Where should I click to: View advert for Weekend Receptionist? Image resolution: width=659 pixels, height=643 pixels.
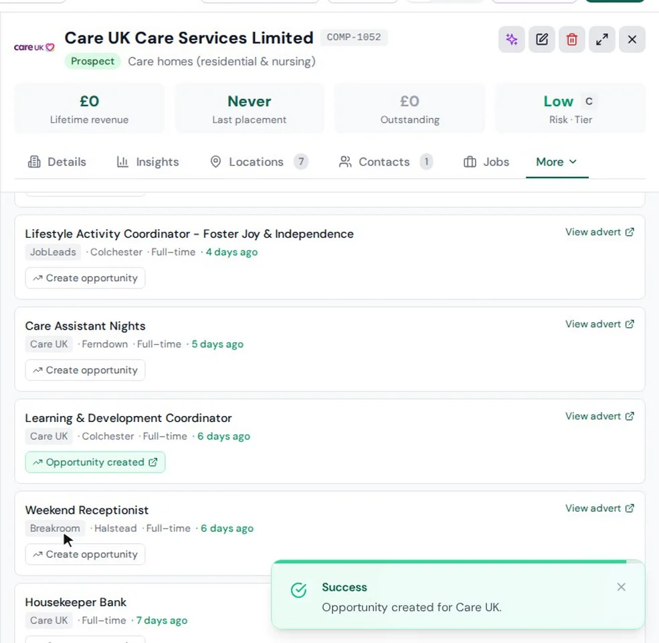click(599, 508)
